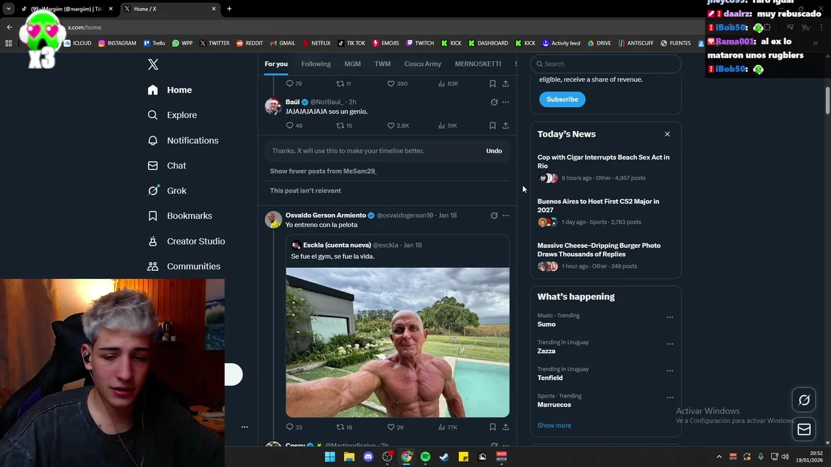Click Undo on timeline feedback
The image size is (831, 467).
494,150
